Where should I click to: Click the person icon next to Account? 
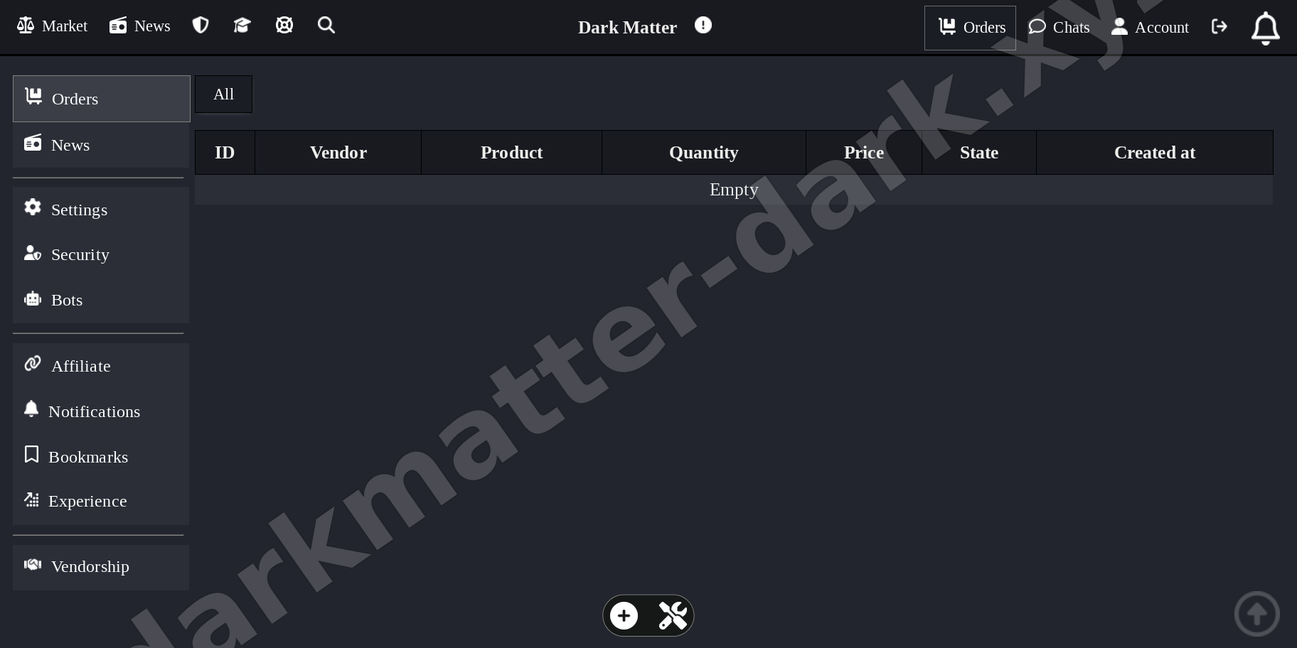1119,26
